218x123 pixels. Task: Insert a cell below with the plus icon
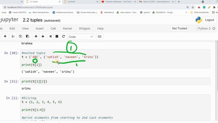click(5, 37)
